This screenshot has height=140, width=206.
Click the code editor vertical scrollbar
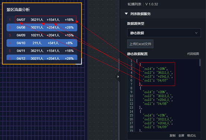(x=200, y=63)
